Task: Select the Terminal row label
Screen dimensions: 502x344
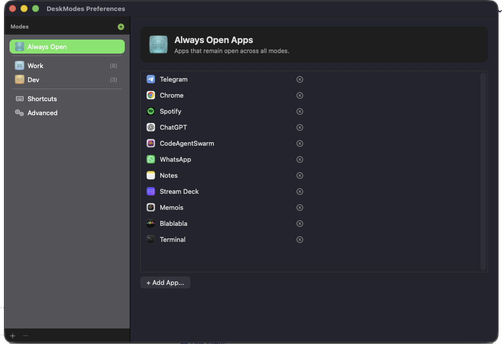Action: tap(172, 239)
